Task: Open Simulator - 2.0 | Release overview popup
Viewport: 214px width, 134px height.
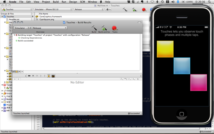Action: click(40, 28)
